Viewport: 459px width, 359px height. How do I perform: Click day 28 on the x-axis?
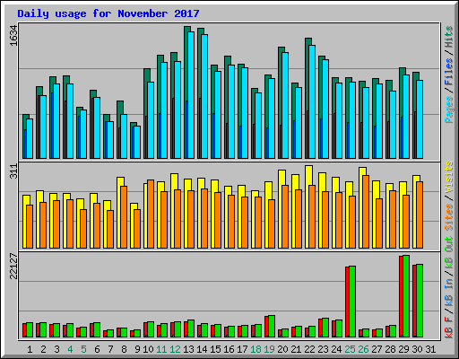[390, 349]
